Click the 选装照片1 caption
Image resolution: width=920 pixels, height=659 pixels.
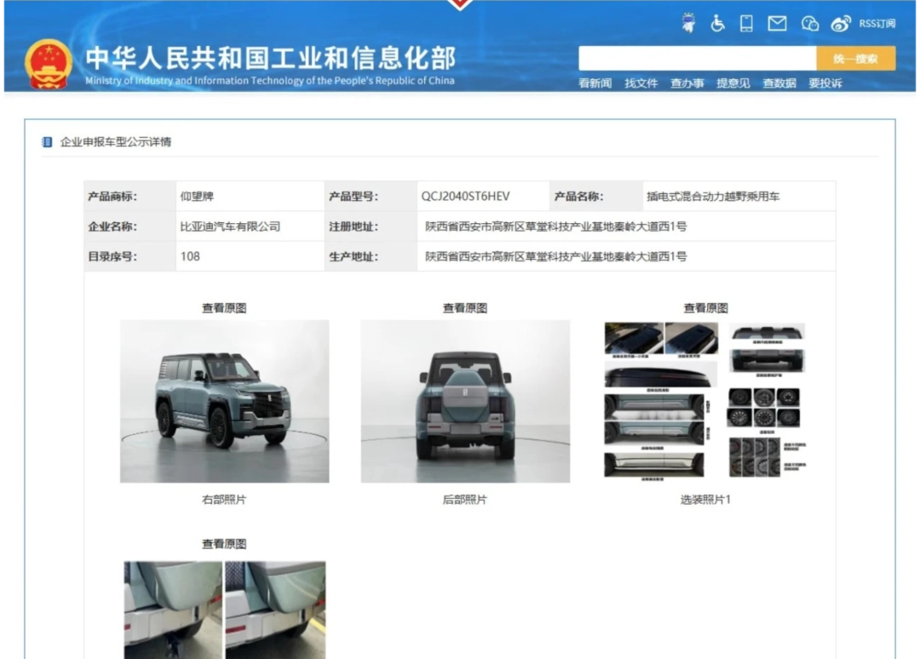(705, 500)
